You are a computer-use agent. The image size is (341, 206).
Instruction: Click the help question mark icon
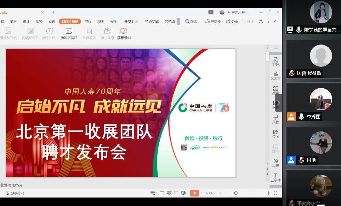tap(261, 22)
